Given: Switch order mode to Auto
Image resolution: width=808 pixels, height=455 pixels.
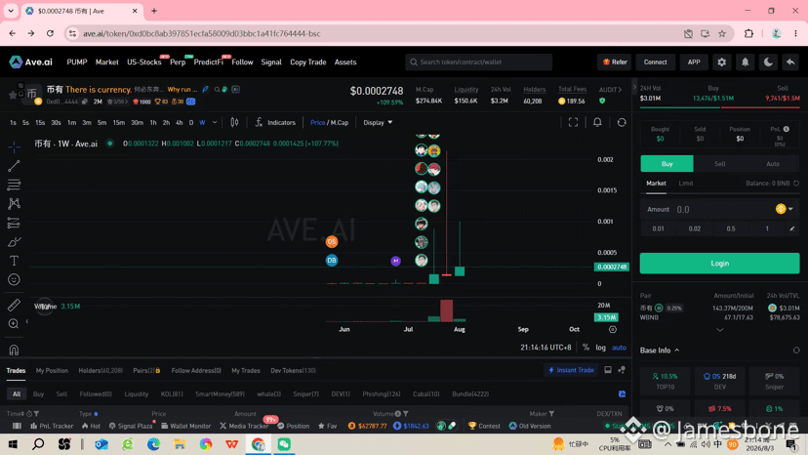Looking at the screenshot, I should point(773,163).
